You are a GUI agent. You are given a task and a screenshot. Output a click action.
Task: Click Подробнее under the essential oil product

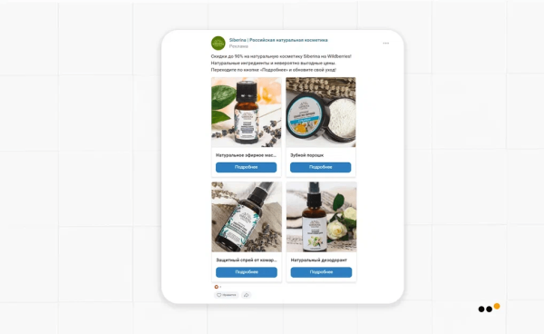[246, 167]
